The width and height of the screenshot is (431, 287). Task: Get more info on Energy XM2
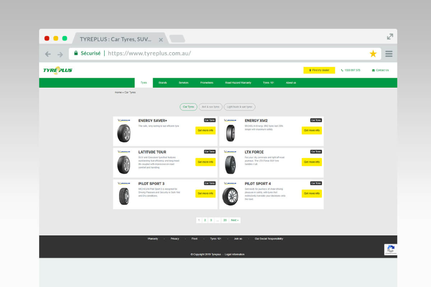click(312, 130)
